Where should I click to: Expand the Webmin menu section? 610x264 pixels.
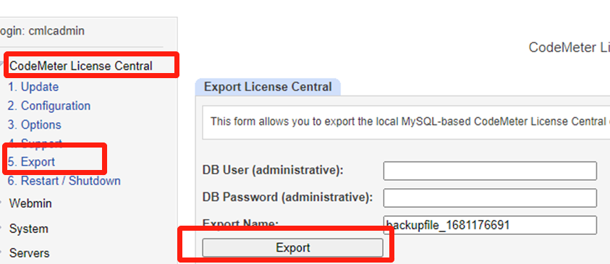30,203
